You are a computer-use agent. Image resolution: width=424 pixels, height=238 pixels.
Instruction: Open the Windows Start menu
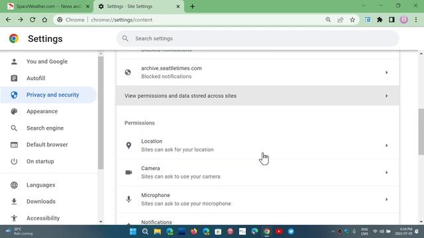tap(133, 231)
